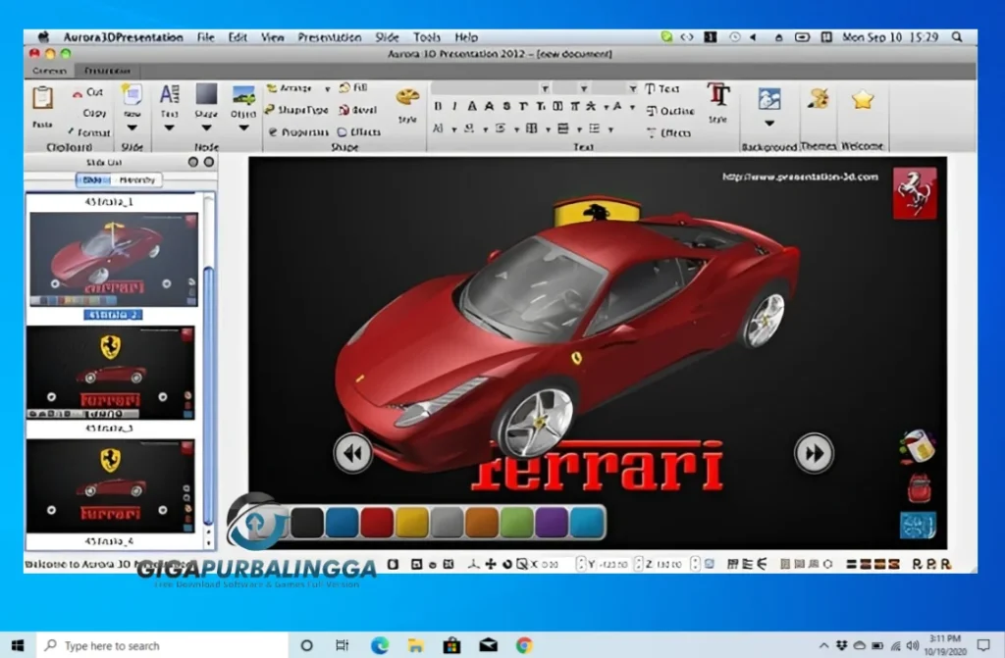Click the Copy button in Clipboard group
The width and height of the screenshot is (1005, 658).
click(94, 114)
